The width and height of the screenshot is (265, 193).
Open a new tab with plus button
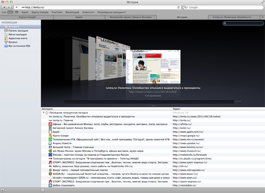coord(262,17)
